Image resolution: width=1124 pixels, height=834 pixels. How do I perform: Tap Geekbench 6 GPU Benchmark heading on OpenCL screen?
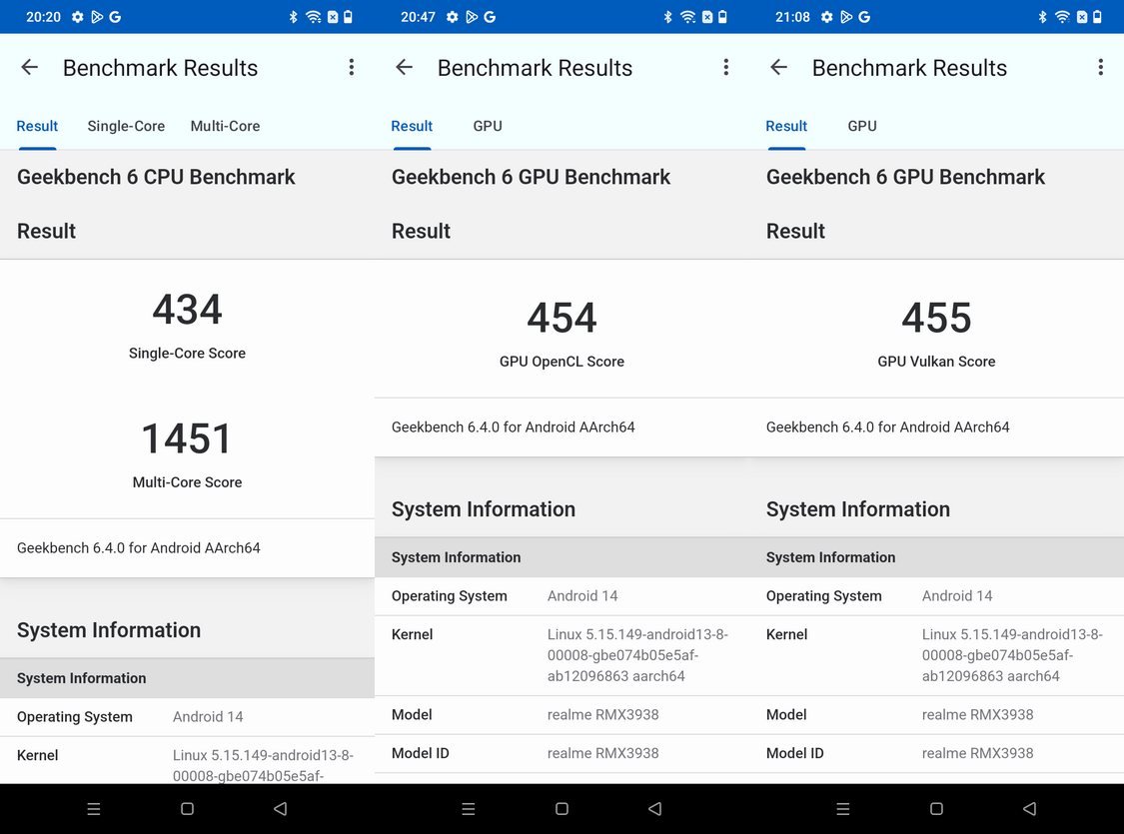[531, 177]
